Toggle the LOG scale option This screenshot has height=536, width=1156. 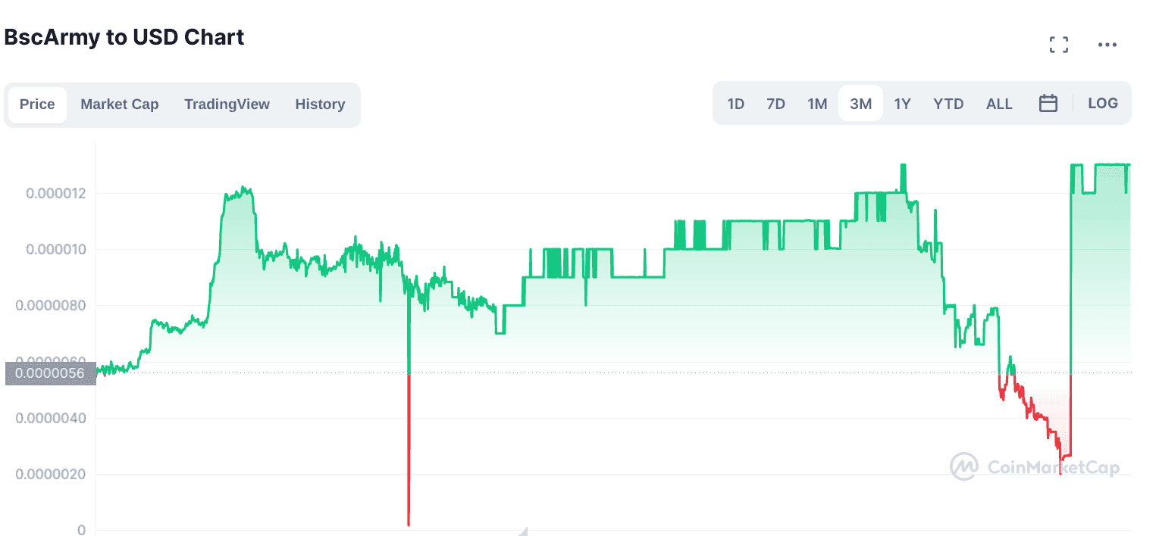pyautogui.click(x=1102, y=104)
